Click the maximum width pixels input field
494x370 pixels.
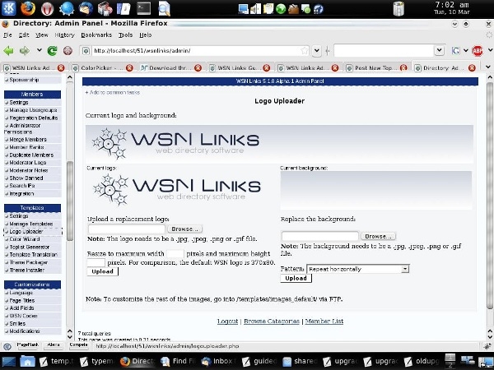(x=175, y=253)
